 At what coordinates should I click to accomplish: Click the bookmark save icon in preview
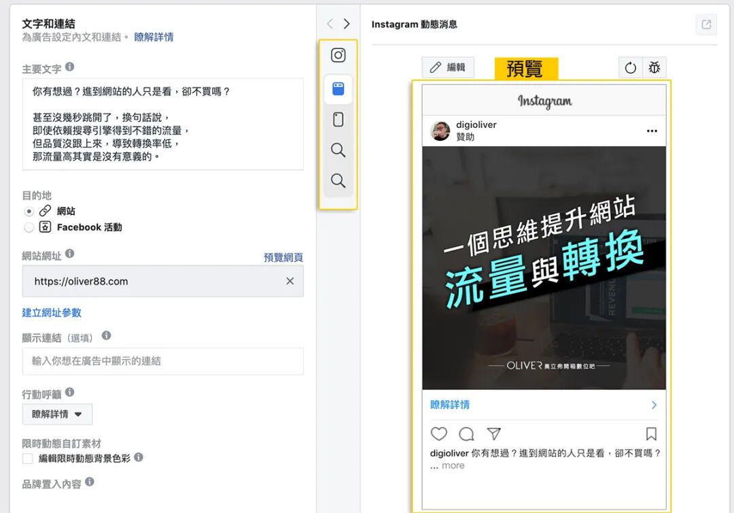(x=651, y=434)
